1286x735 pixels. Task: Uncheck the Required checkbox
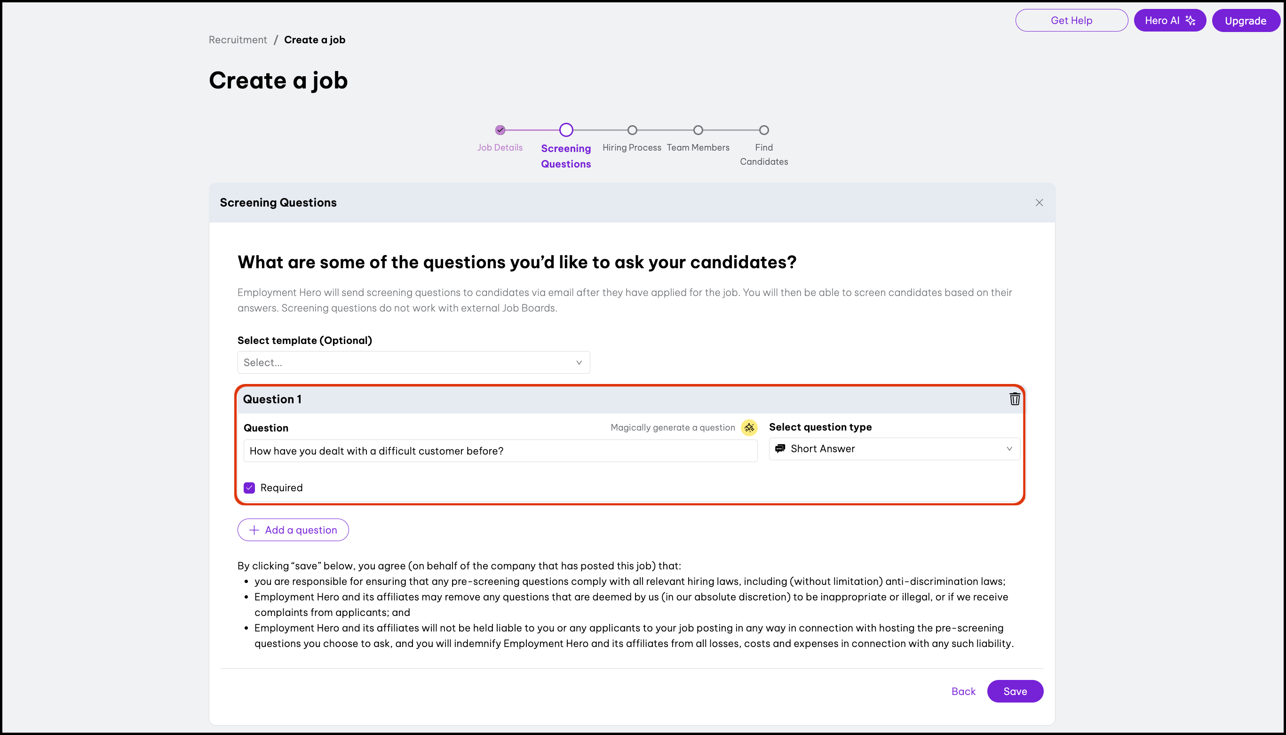pos(249,487)
